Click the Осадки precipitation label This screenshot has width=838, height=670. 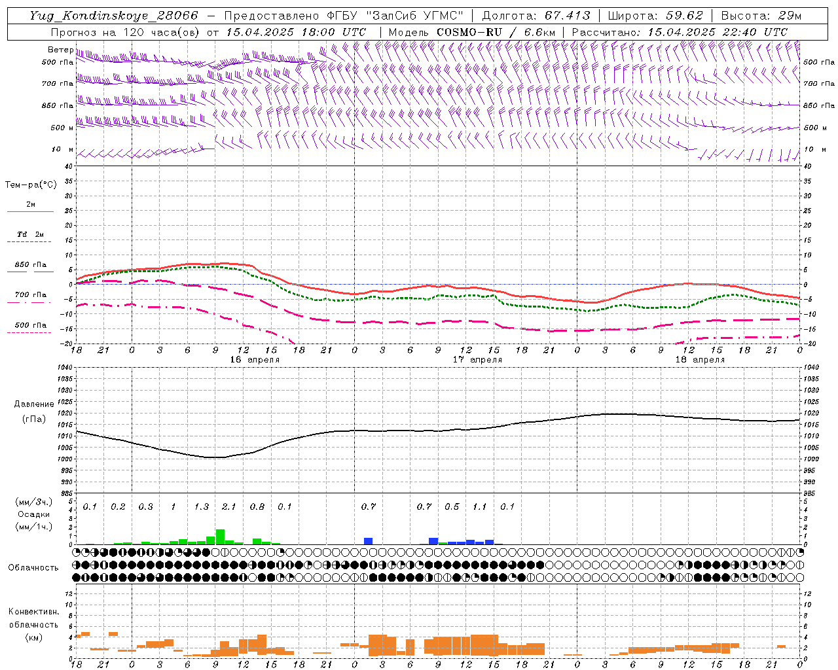point(33,514)
